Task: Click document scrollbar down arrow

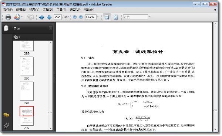Action: click(x=215, y=129)
